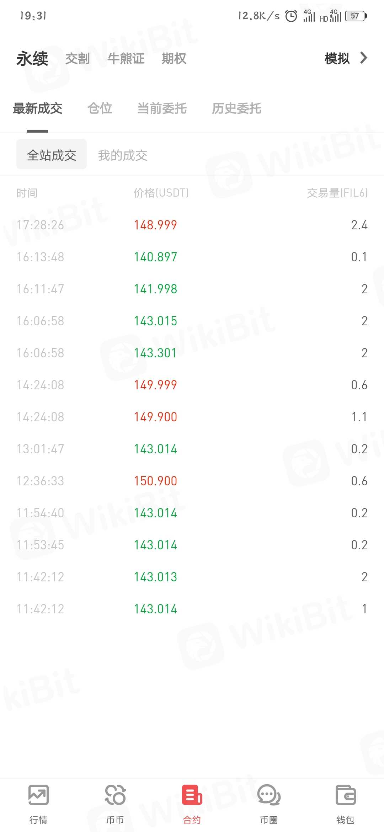Switch to 我的成交 trades filter
Screen dimensions: 384x832
coord(123,155)
